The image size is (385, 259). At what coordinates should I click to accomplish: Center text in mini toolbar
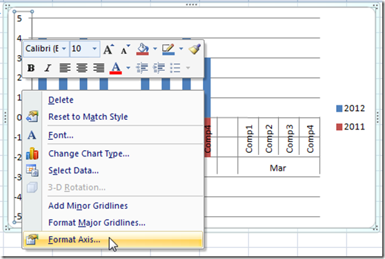coord(82,68)
